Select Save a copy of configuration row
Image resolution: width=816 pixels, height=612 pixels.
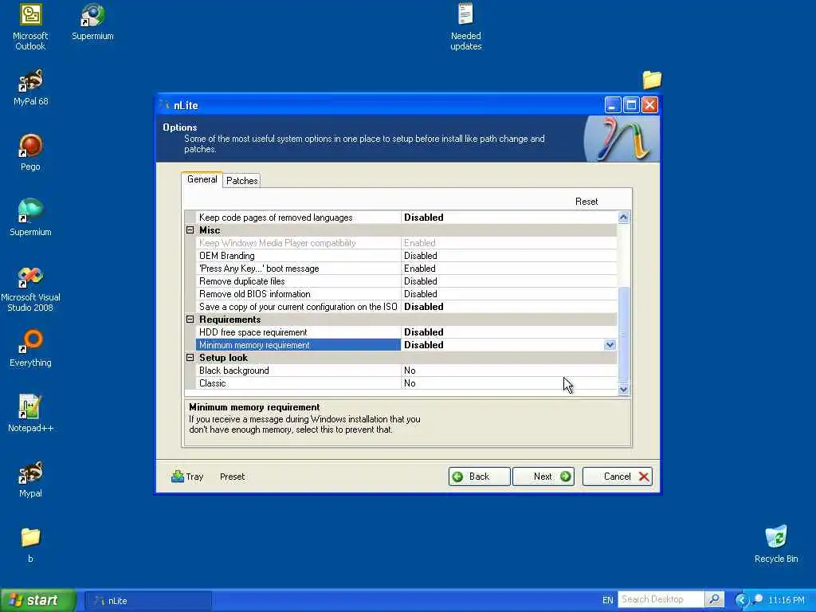coord(406,307)
